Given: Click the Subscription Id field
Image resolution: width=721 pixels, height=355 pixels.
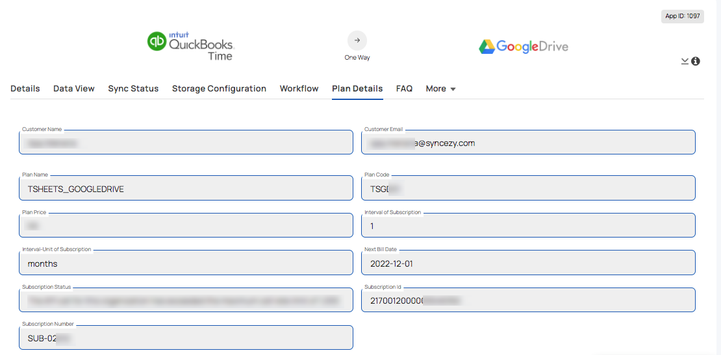Looking at the screenshot, I should (x=528, y=300).
